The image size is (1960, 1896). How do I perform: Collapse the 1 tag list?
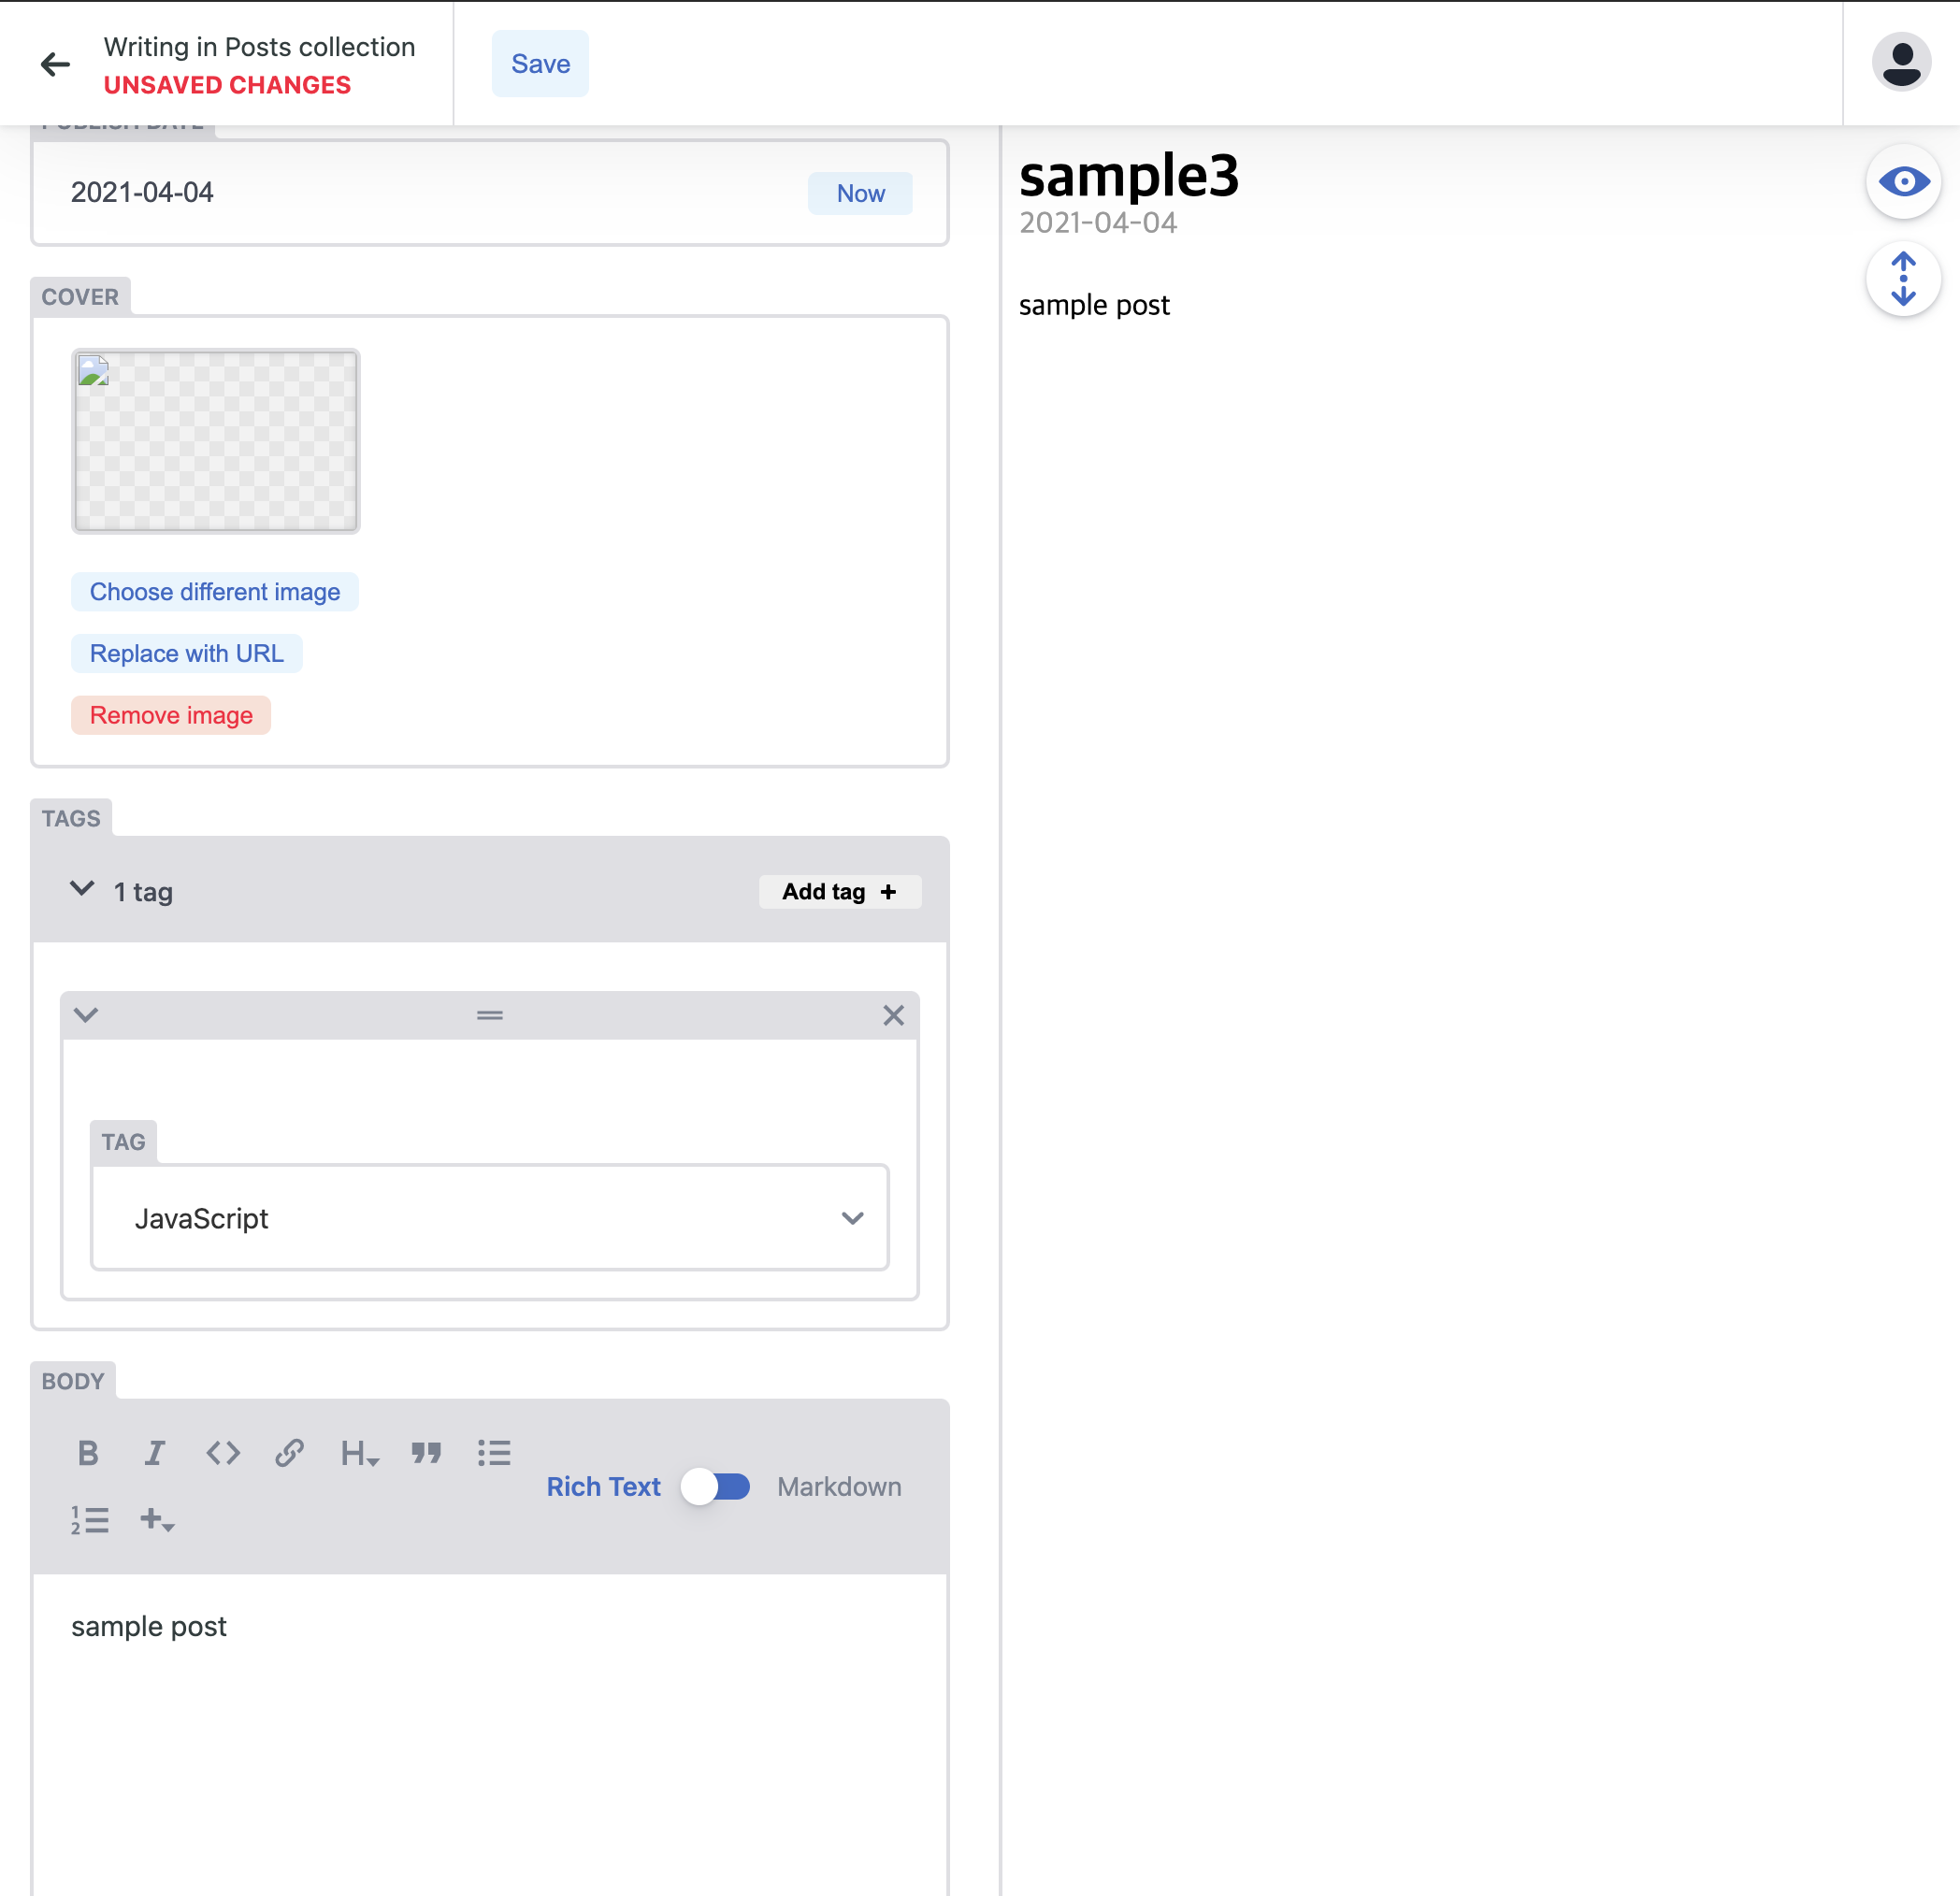pyautogui.click(x=82, y=889)
